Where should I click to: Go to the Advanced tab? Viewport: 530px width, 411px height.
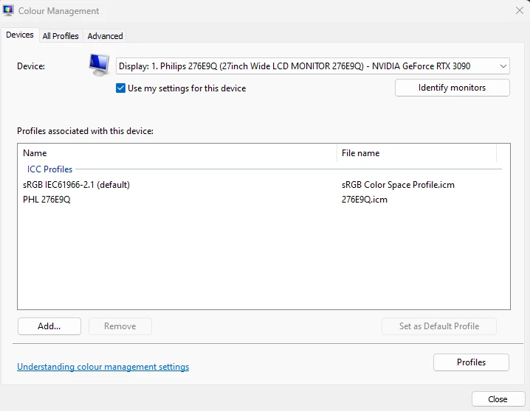coord(105,36)
